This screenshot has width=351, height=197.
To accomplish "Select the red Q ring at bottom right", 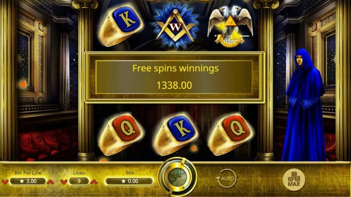I will tap(230, 134).
